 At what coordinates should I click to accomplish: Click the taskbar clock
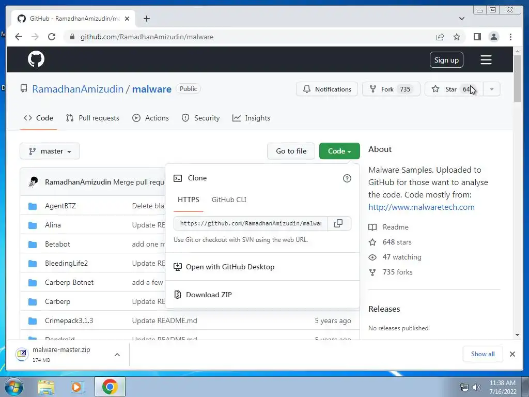pyautogui.click(x=503, y=387)
